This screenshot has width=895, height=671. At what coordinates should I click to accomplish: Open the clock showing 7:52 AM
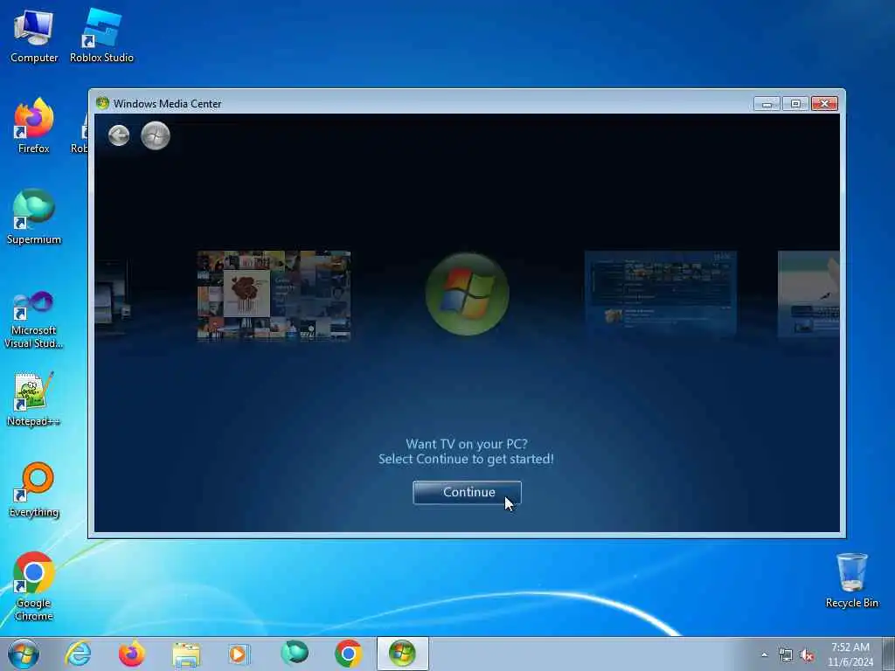tap(850, 654)
